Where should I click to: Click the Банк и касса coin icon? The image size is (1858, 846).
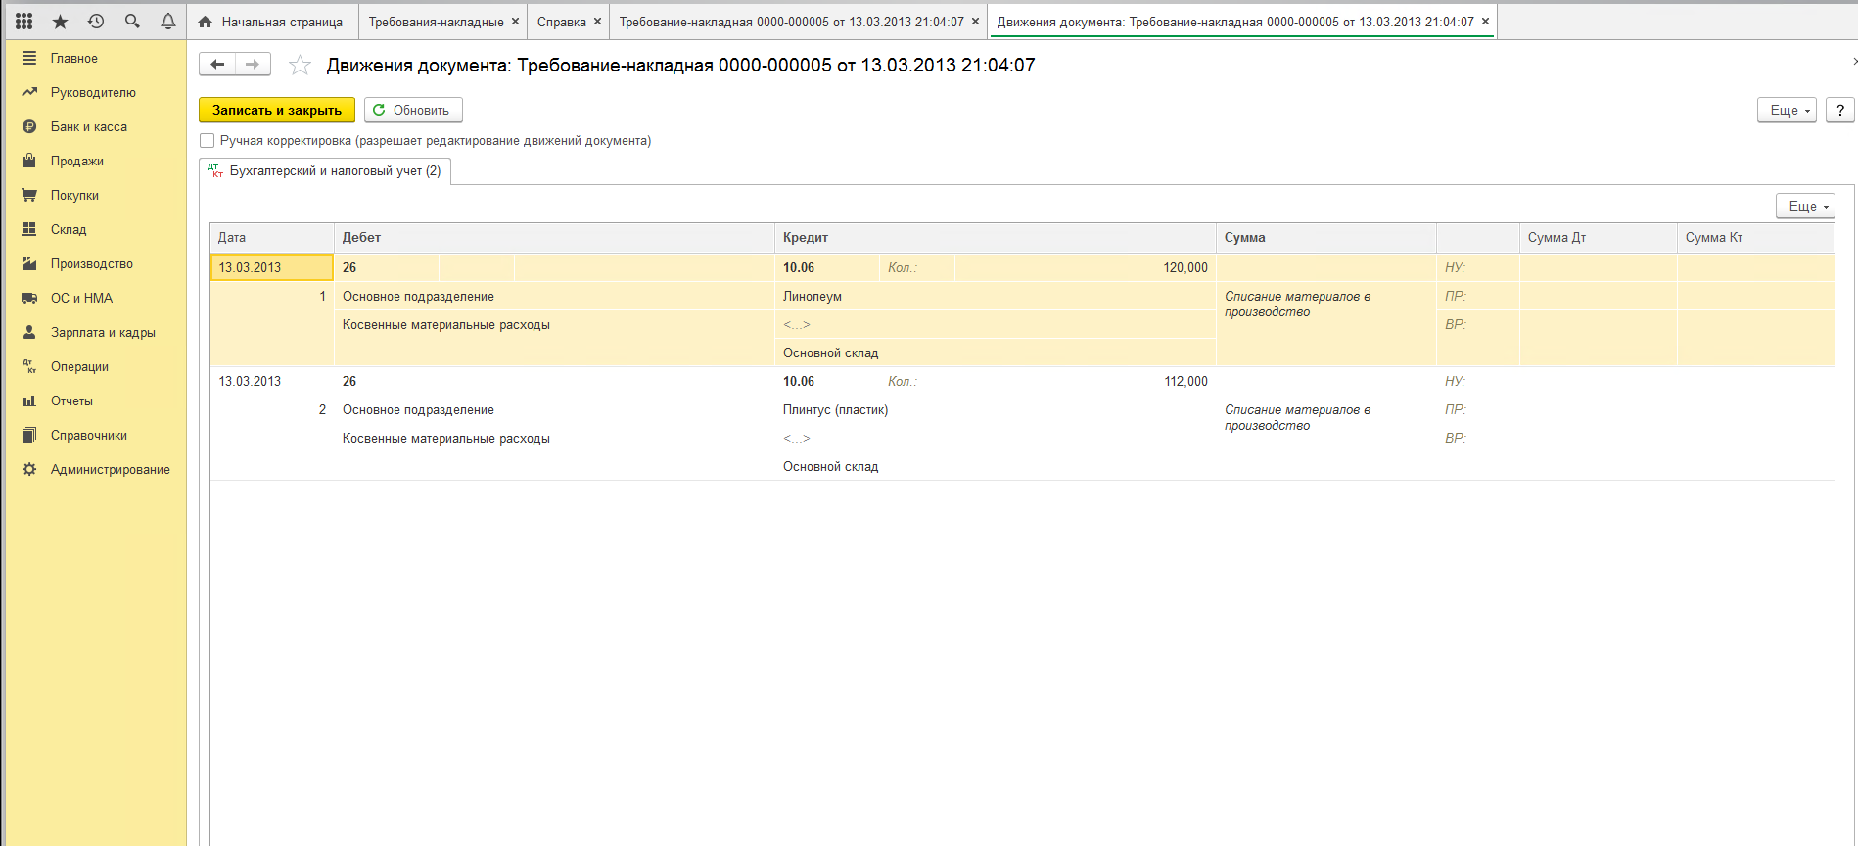click(29, 126)
